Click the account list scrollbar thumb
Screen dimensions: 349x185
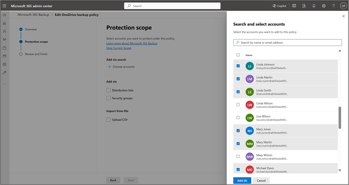click(x=340, y=118)
